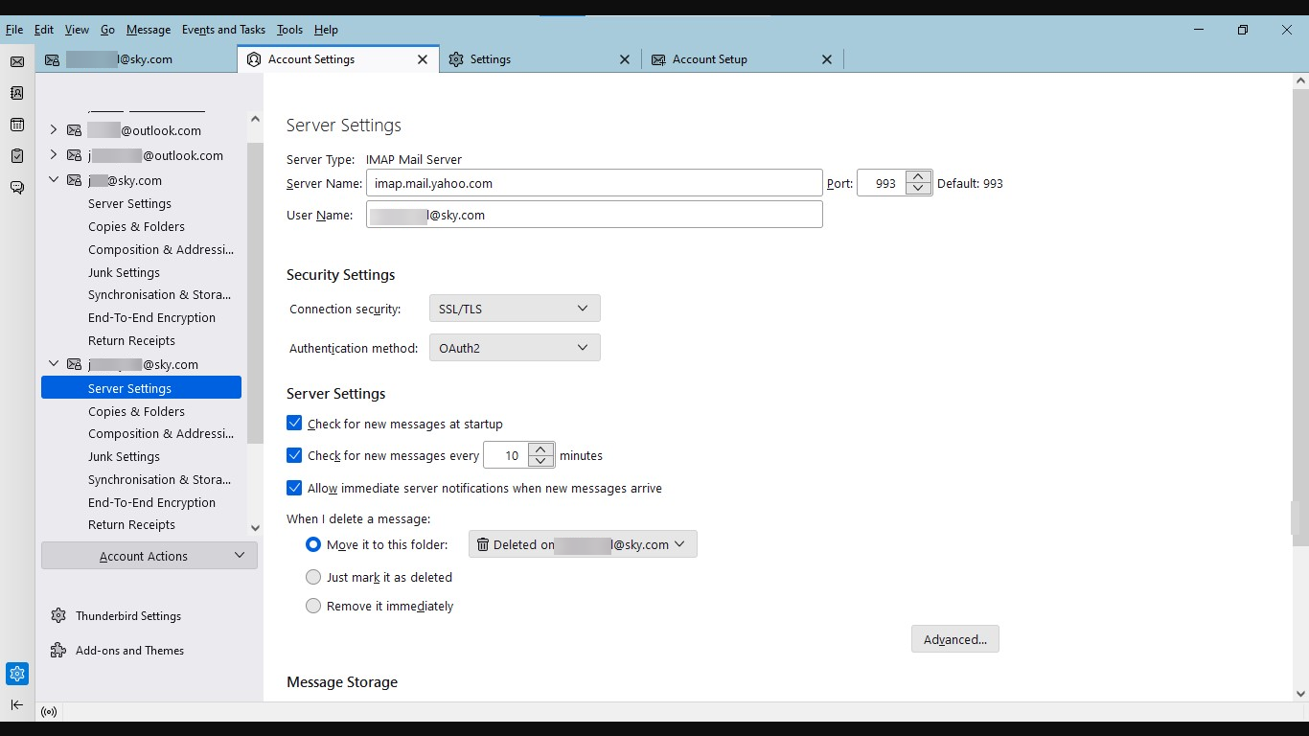Click the Advanced button
This screenshot has height=736, width=1309.
(954, 639)
